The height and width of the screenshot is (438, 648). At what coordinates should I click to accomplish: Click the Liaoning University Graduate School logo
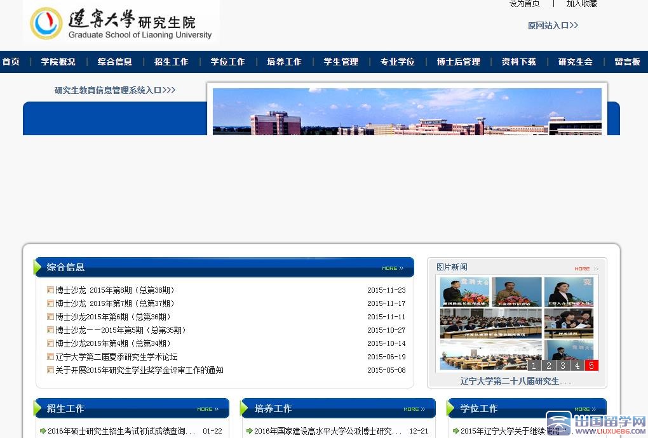coord(121,23)
